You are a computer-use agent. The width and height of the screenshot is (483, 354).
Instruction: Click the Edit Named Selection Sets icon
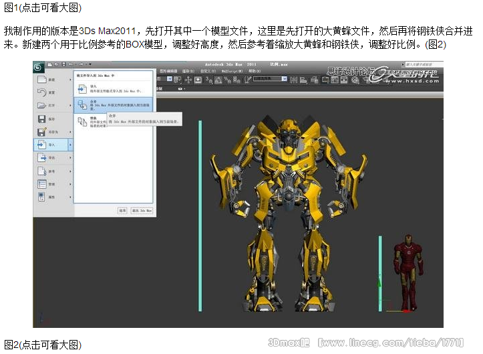[x=248, y=80]
